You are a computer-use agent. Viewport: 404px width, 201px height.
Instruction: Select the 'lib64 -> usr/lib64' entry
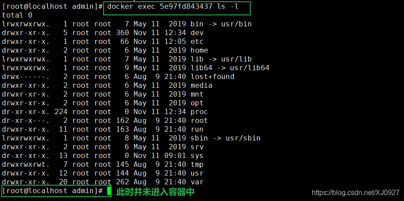230,68
